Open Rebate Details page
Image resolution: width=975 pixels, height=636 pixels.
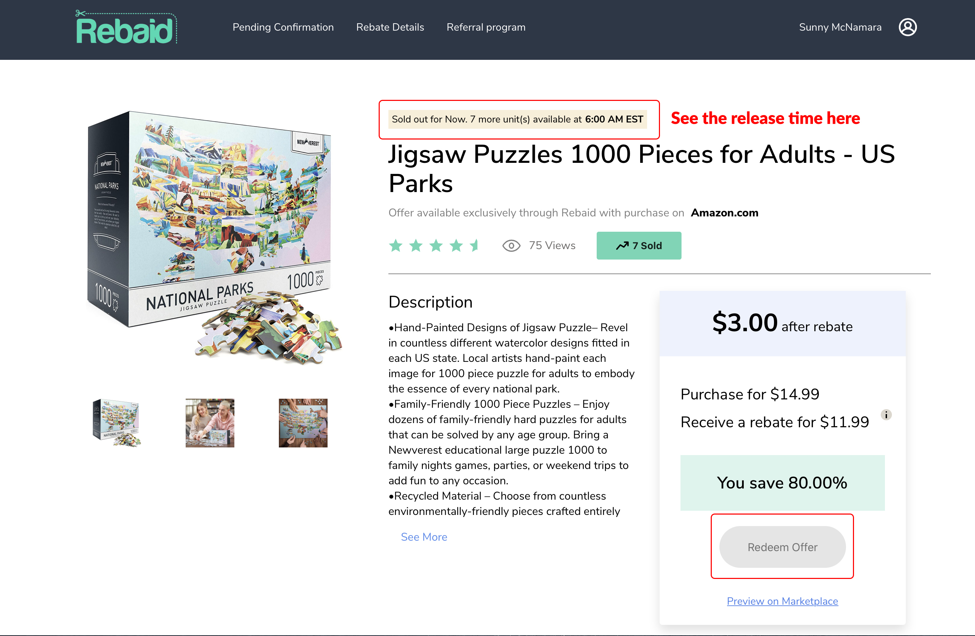[x=390, y=27]
